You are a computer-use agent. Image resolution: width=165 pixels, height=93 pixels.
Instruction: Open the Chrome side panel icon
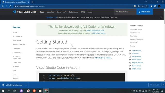click(155, 6)
